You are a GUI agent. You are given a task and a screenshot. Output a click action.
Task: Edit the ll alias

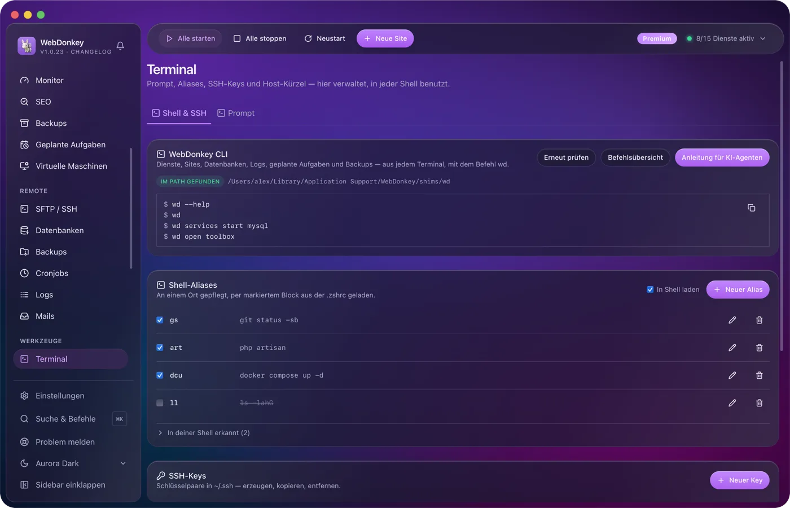coord(732,403)
